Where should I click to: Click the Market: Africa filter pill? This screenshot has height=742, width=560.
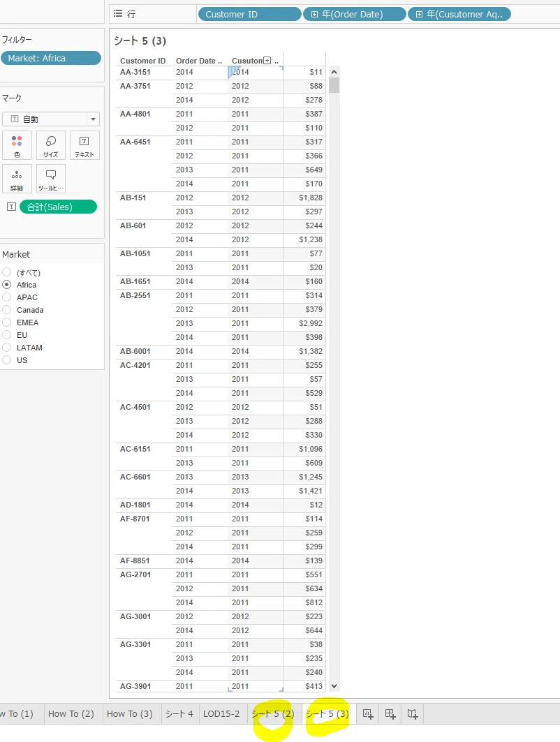51,58
